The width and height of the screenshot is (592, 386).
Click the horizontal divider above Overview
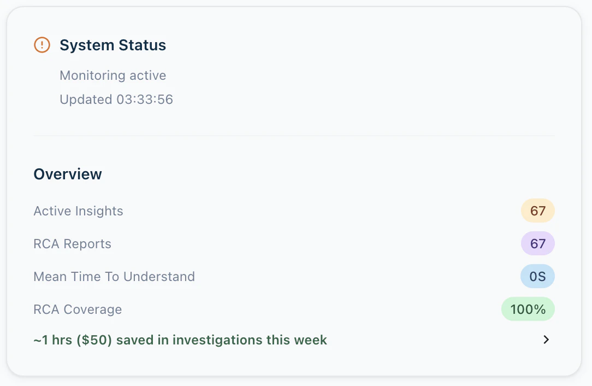(294, 135)
